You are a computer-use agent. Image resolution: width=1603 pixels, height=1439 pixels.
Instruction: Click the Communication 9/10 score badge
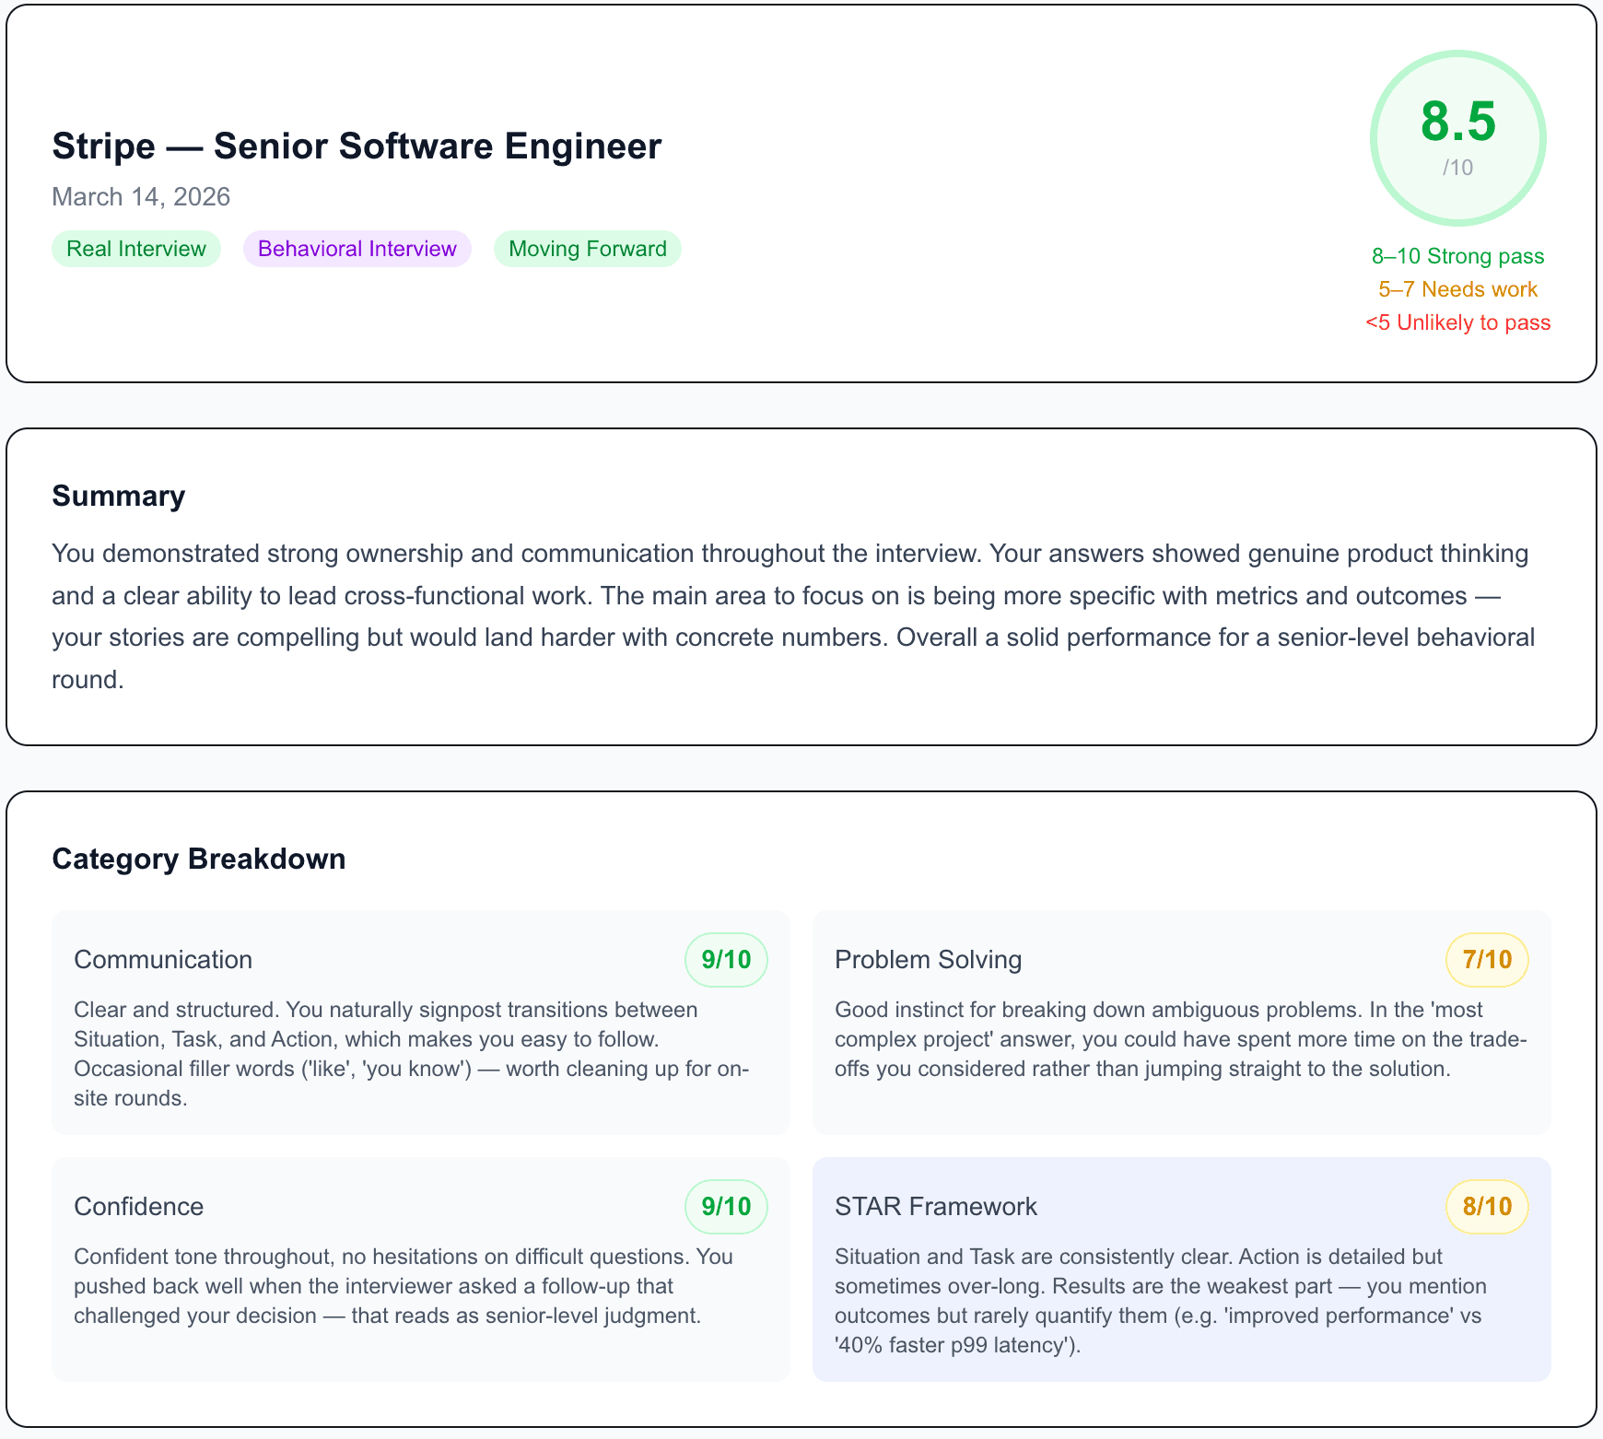pos(726,960)
